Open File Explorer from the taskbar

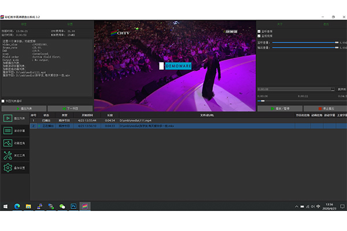[28, 206]
